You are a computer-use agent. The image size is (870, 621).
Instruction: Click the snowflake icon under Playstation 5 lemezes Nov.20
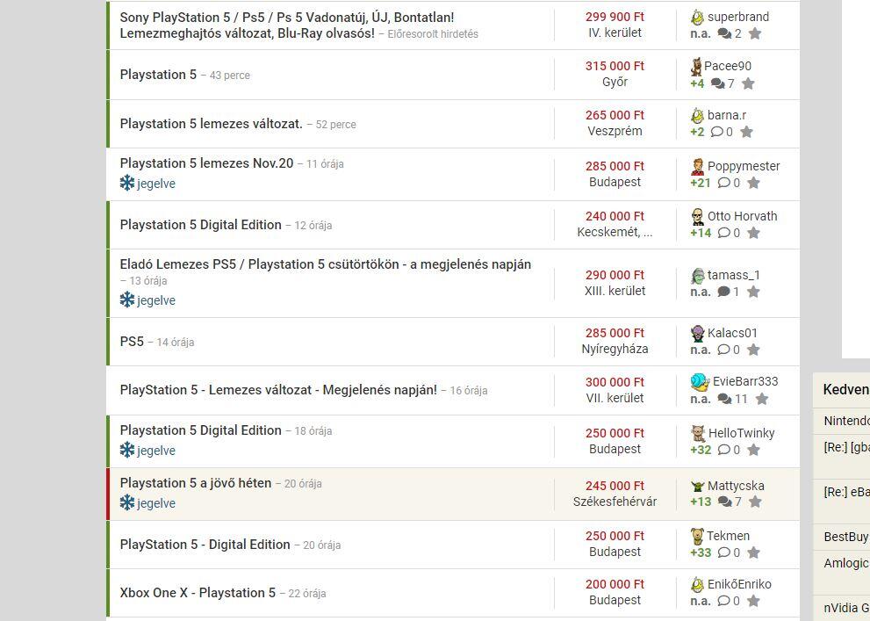pos(127,184)
